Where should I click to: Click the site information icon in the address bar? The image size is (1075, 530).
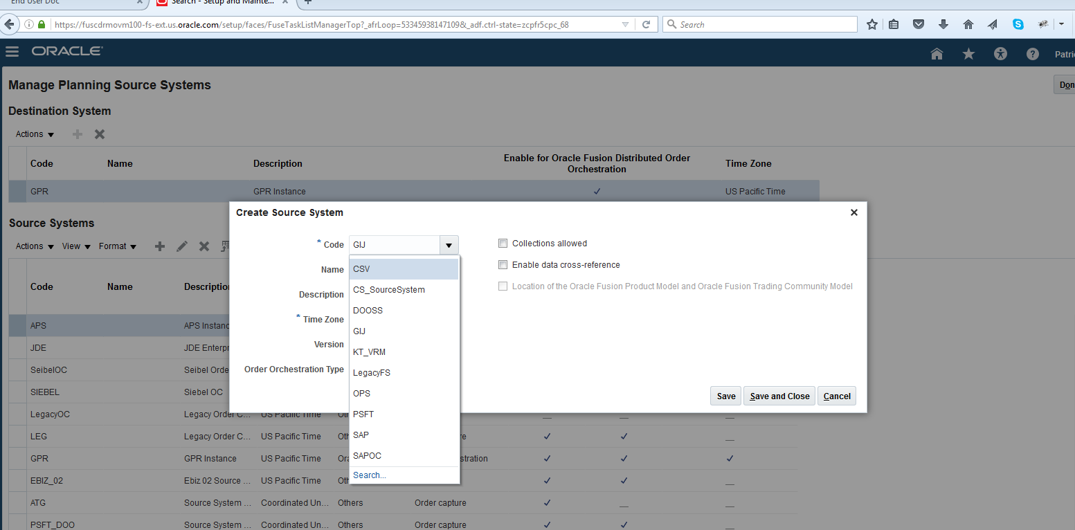[29, 24]
